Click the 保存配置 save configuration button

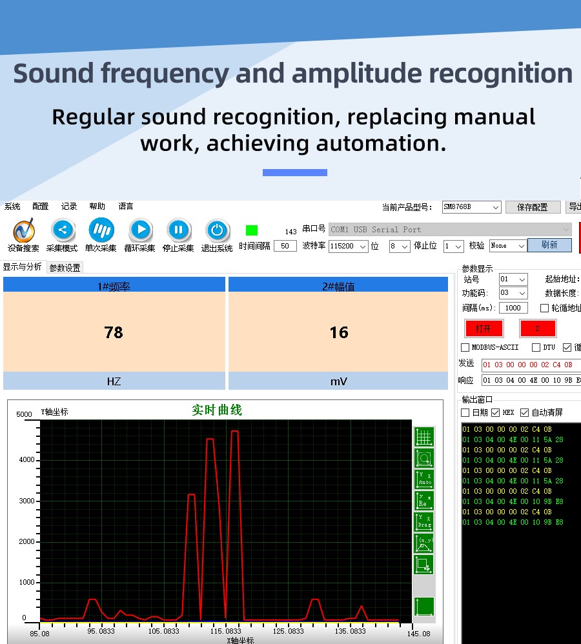tap(533, 207)
